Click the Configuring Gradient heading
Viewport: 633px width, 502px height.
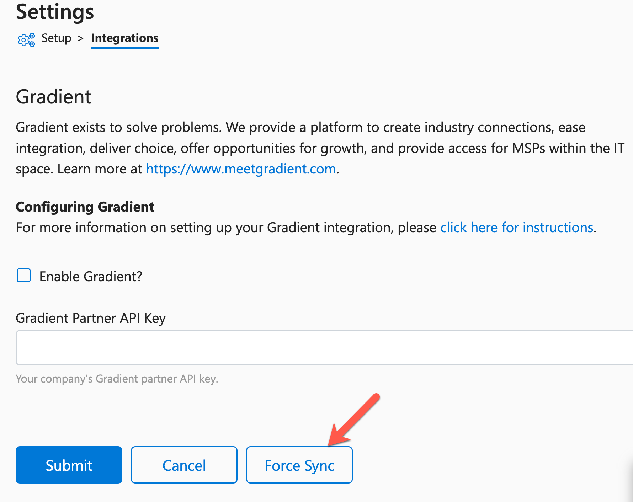pyautogui.click(x=85, y=207)
